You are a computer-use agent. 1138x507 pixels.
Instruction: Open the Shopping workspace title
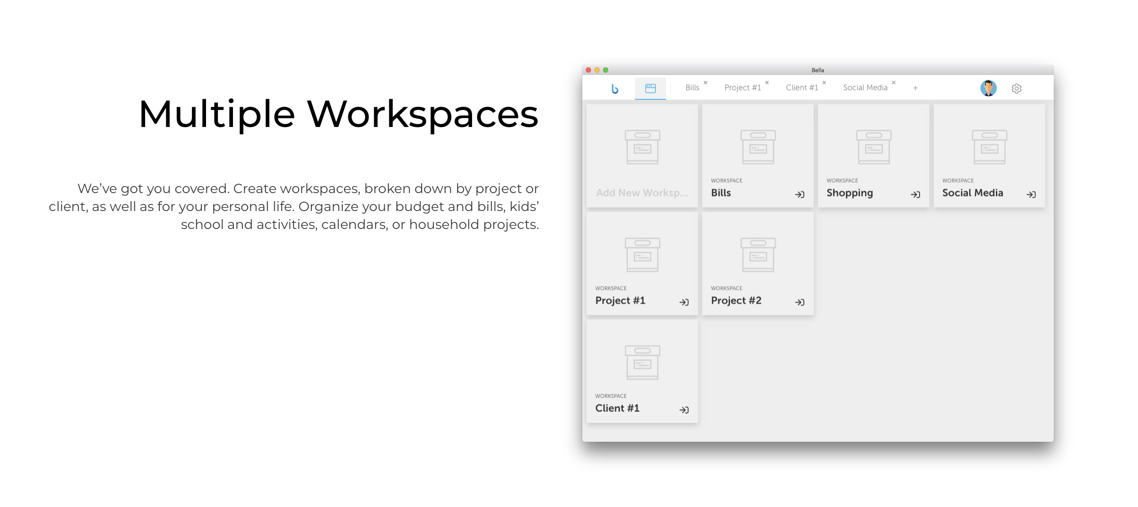(850, 193)
